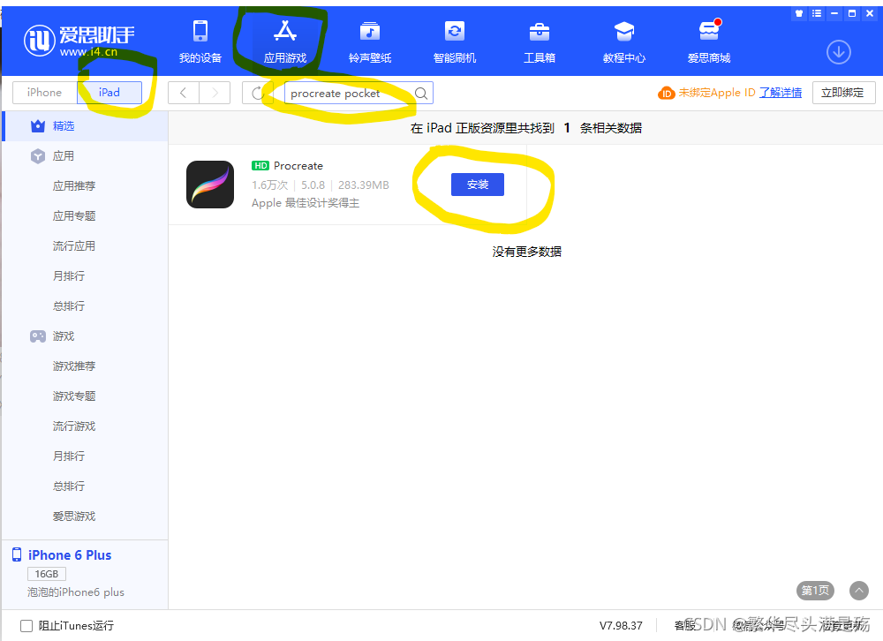883x641 pixels.
Task: Open 流行游戏 in the sidebar
Action: coord(74,426)
